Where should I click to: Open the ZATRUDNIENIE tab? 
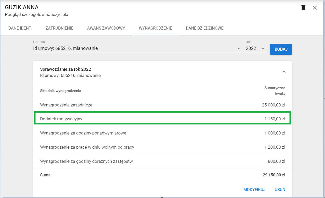pyautogui.click(x=59, y=28)
